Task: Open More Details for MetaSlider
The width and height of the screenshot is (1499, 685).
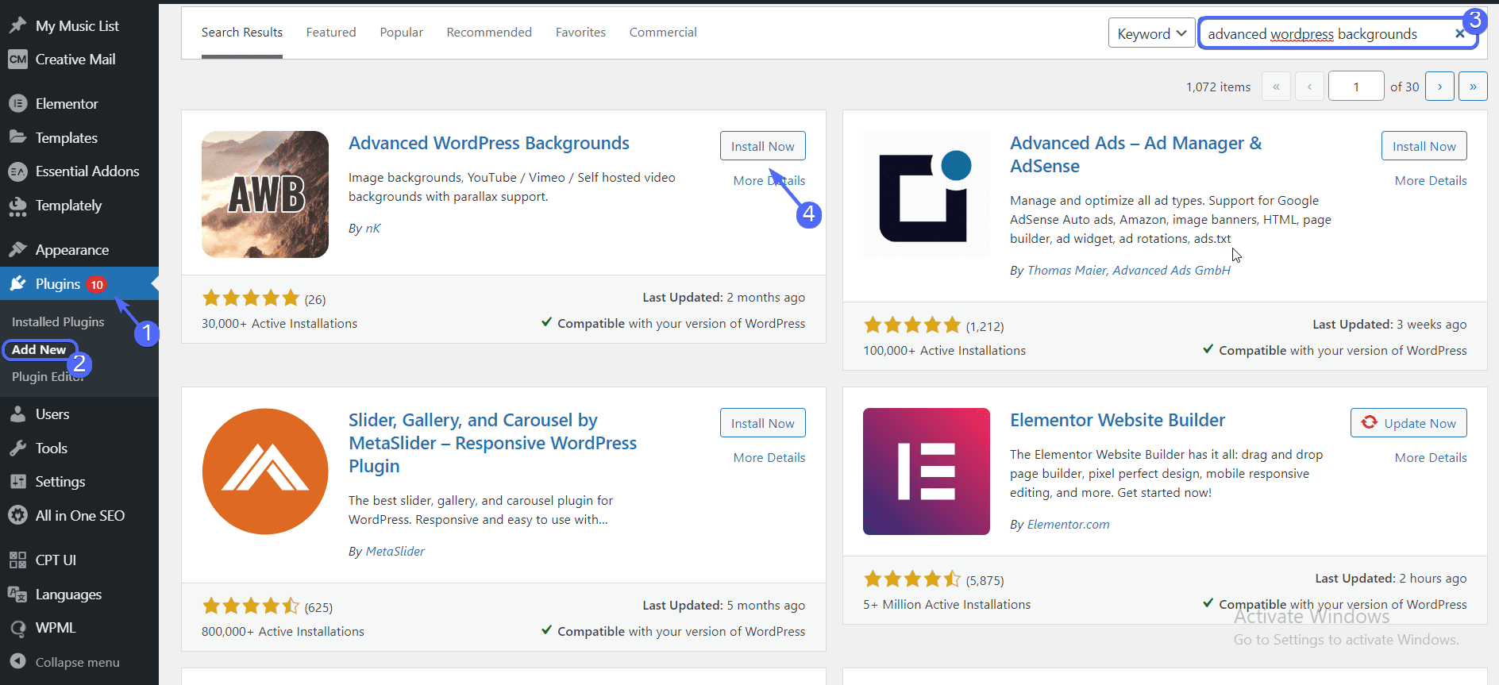Action: [x=769, y=458]
